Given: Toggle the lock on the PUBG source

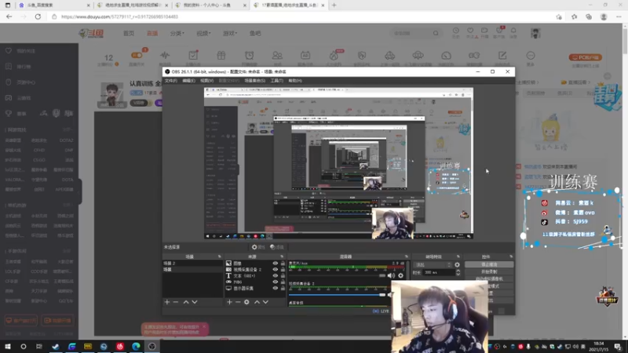Looking at the screenshot, I should [x=283, y=282].
